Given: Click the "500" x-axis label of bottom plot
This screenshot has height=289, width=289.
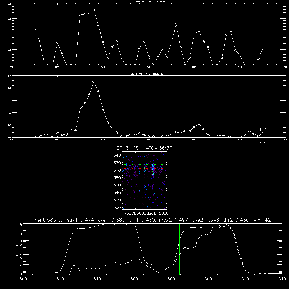Looking at the screenshot, I should pos(23,279).
